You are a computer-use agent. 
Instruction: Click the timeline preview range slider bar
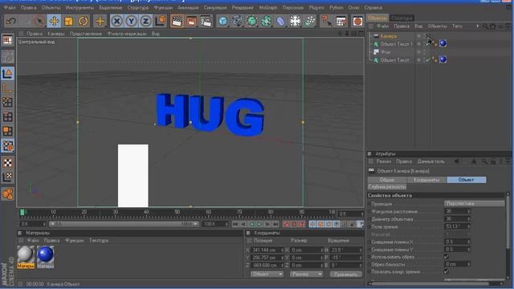(x=124, y=224)
